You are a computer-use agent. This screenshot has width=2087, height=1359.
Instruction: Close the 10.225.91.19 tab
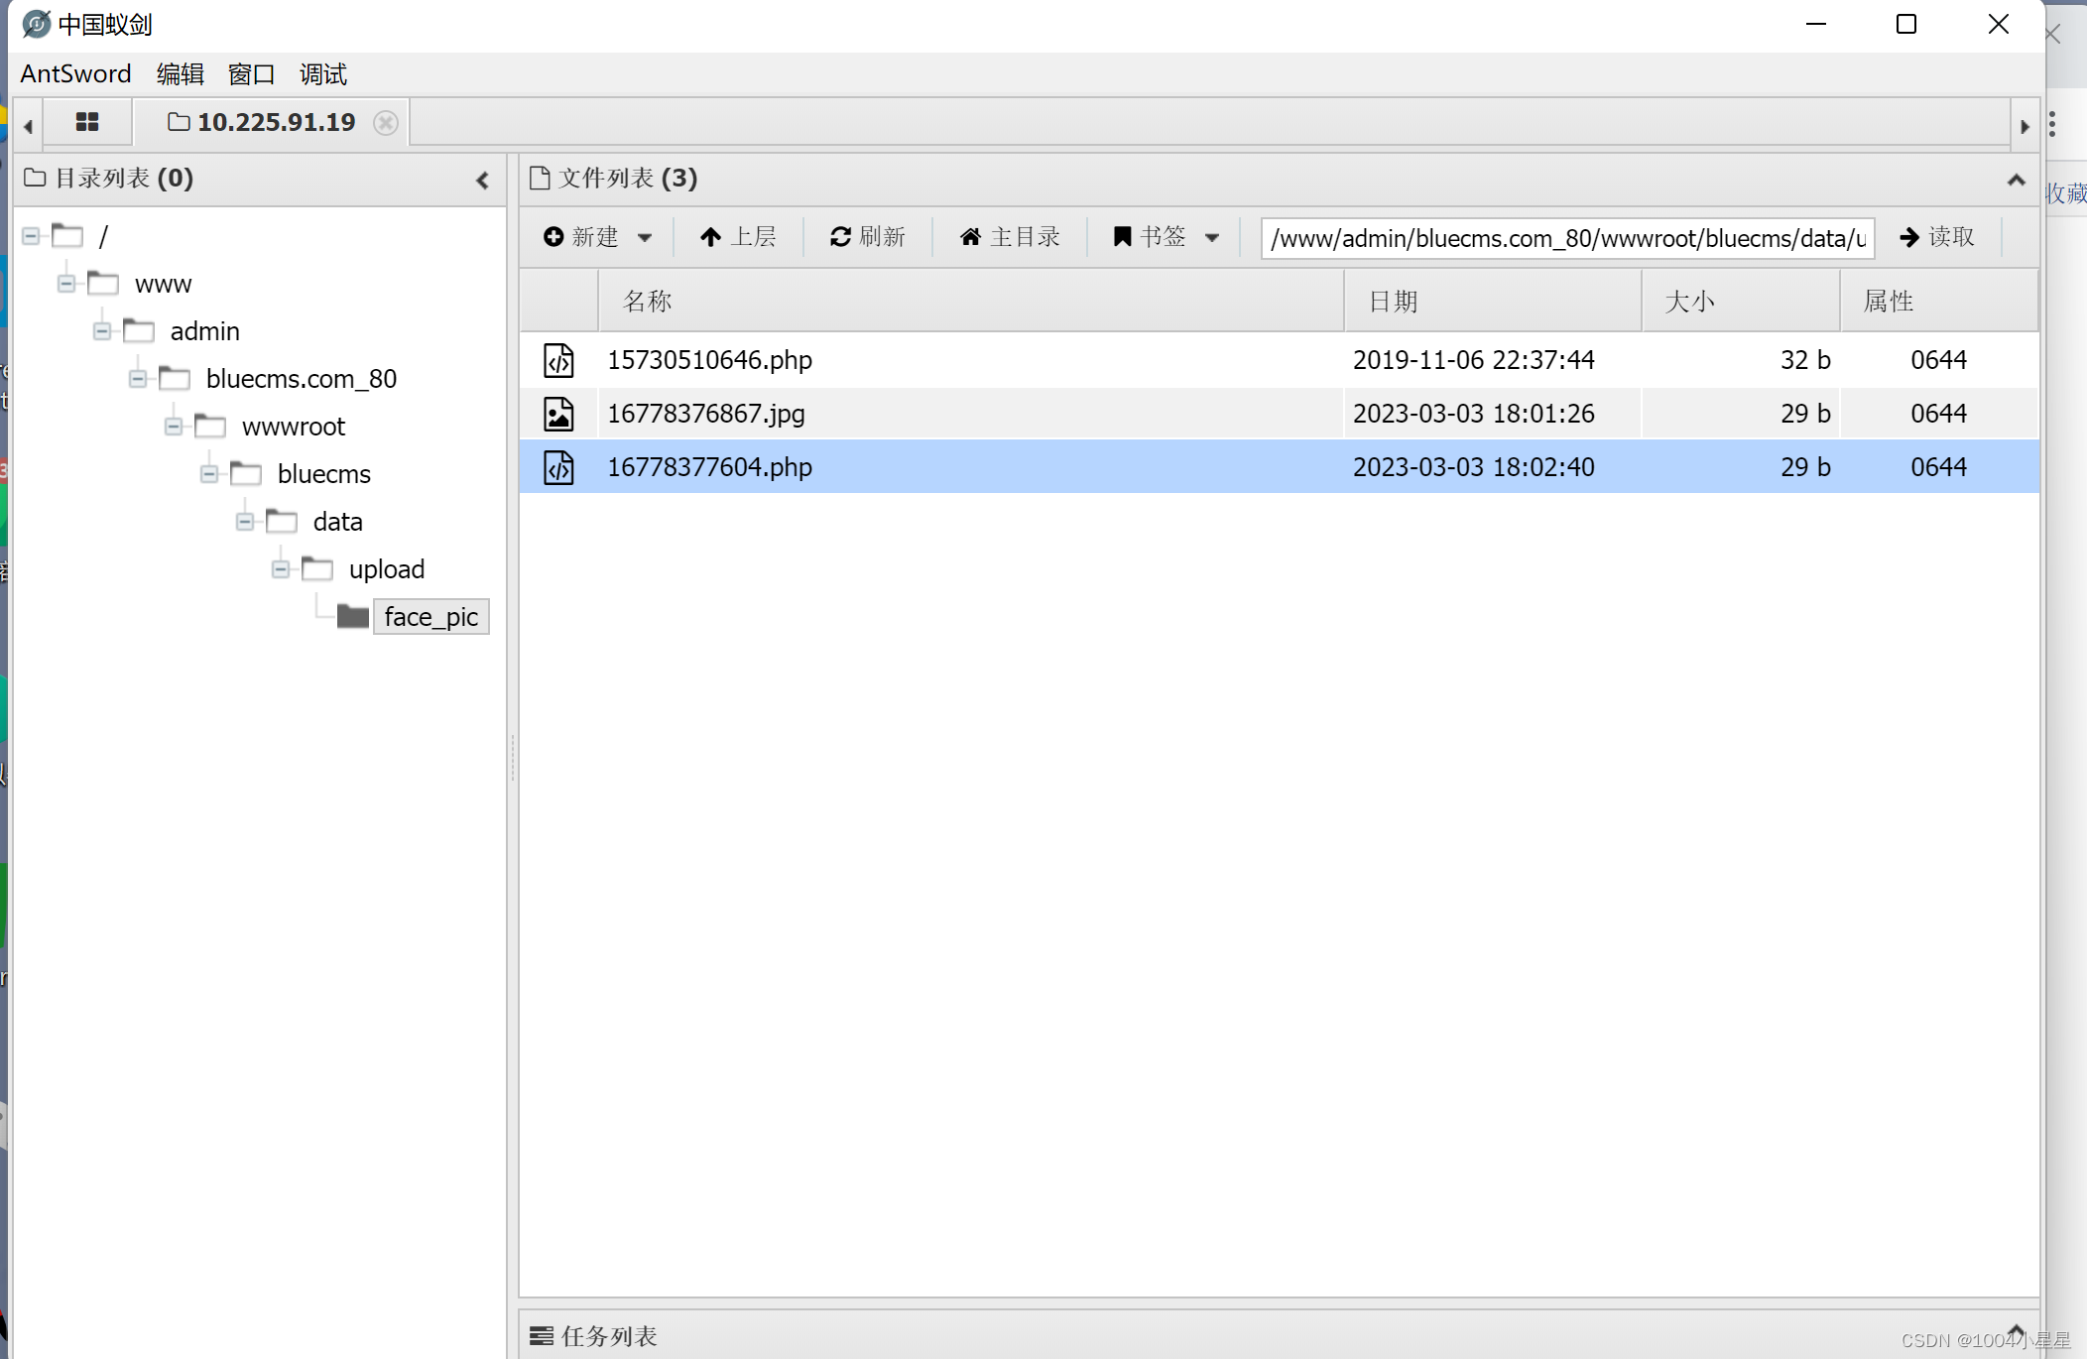(386, 122)
